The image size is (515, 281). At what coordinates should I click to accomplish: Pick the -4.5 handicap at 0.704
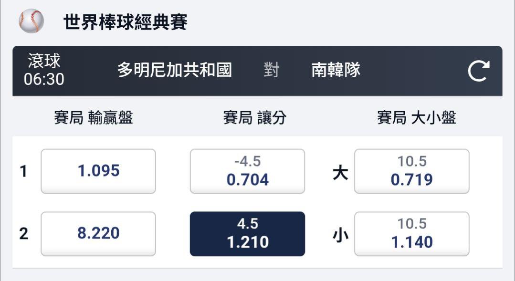247,171
